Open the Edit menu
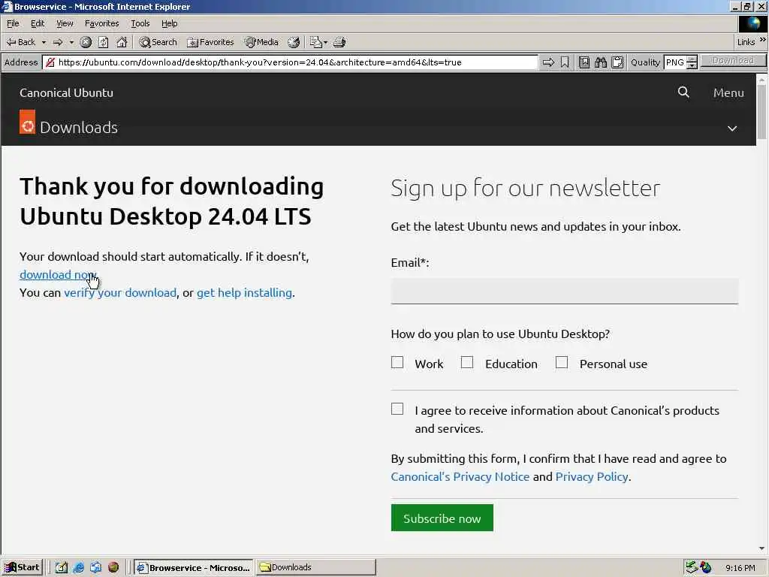Screen dimensions: 769x577 [x=38, y=23]
